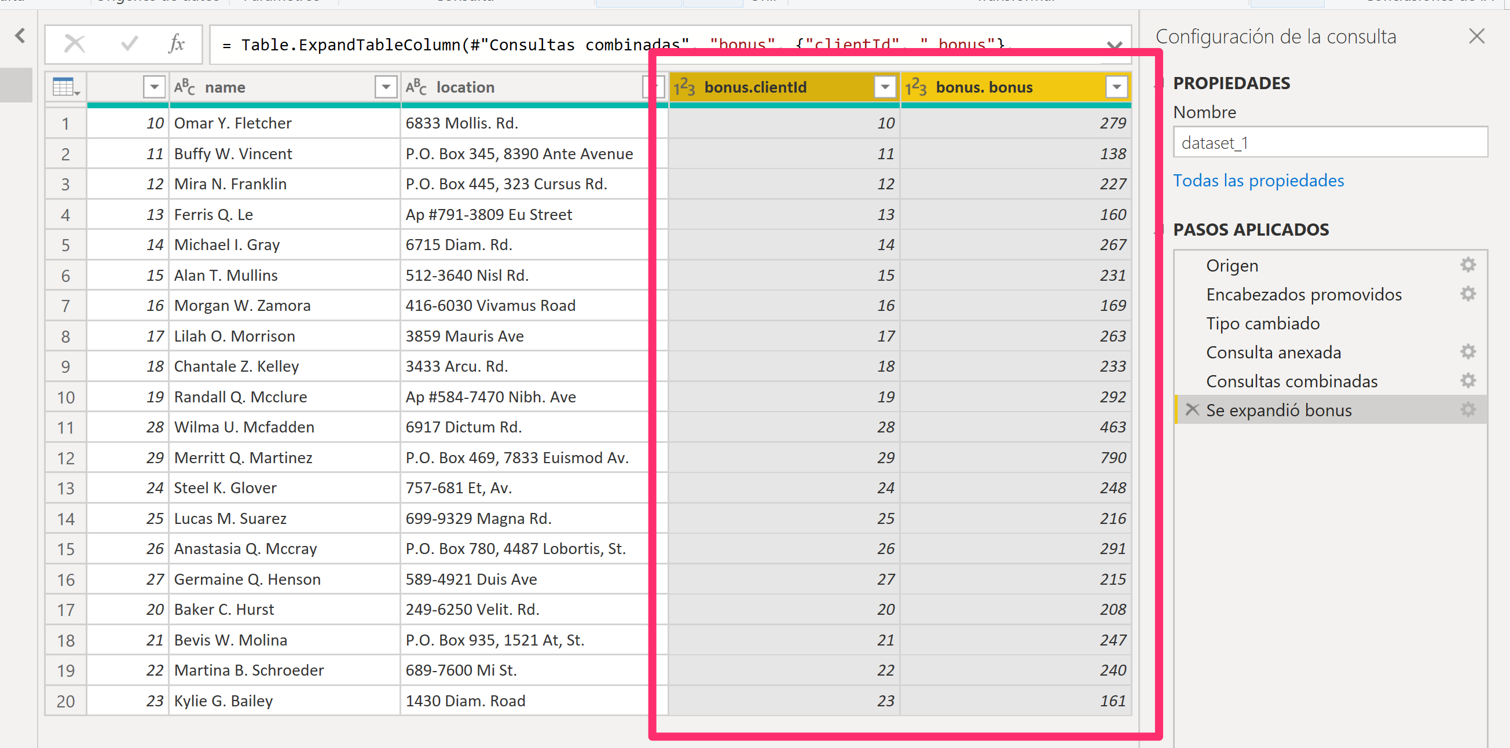Select the bonus.clientId column header
The height and width of the screenshot is (748, 1510).
pos(784,87)
